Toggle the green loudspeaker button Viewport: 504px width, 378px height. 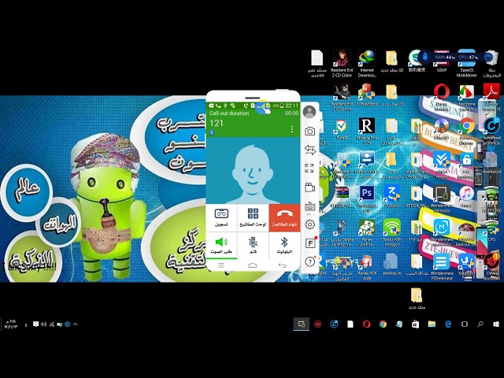coord(221,245)
